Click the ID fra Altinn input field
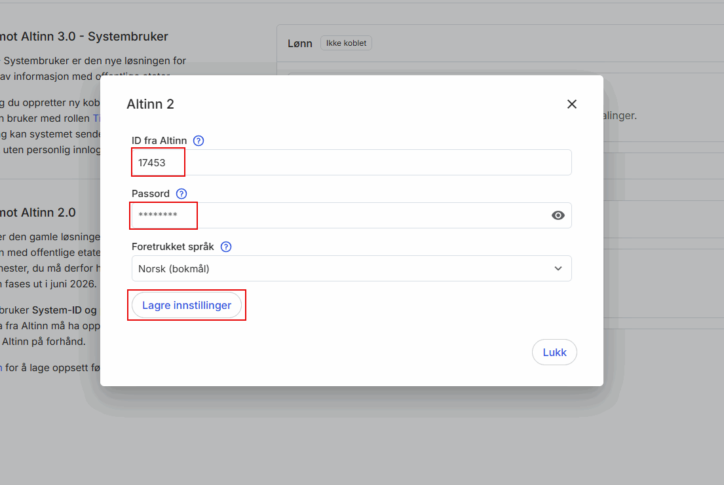 tap(351, 162)
